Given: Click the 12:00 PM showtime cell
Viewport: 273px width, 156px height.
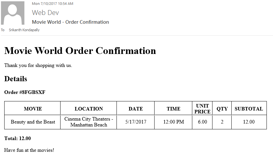Looking at the screenshot, I should [173, 122].
